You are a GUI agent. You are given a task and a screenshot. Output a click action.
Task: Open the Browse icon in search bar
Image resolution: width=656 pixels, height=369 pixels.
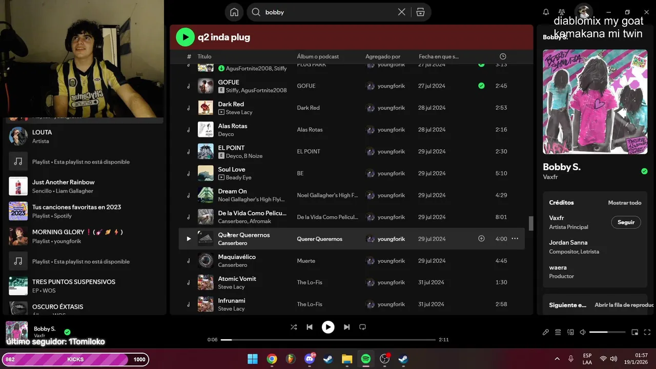point(420,12)
